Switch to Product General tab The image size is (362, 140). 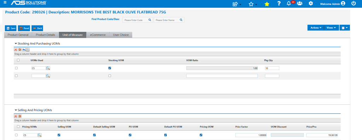(x=18, y=35)
